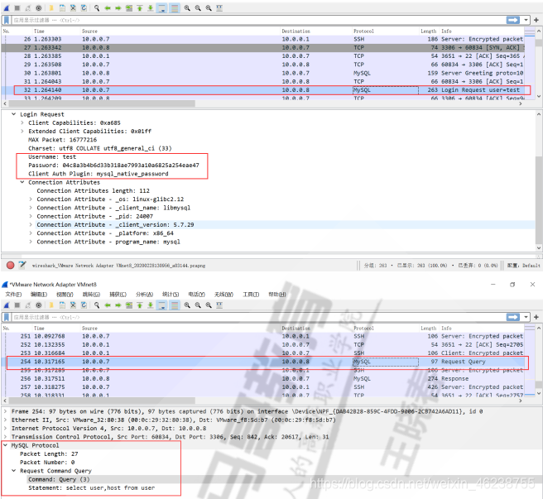The width and height of the screenshot is (543, 499).
Task: Collapse the MySQL Protocol node
Action: pyautogui.click(x=5, y=445)
